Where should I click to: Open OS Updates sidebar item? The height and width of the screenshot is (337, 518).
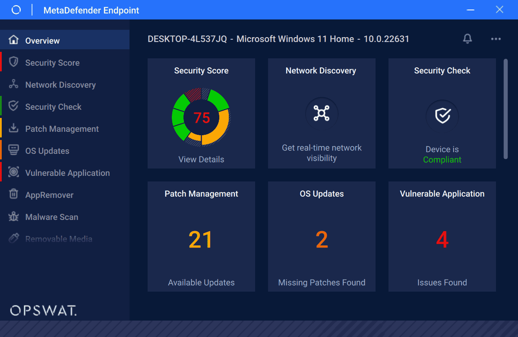[65, 150]
